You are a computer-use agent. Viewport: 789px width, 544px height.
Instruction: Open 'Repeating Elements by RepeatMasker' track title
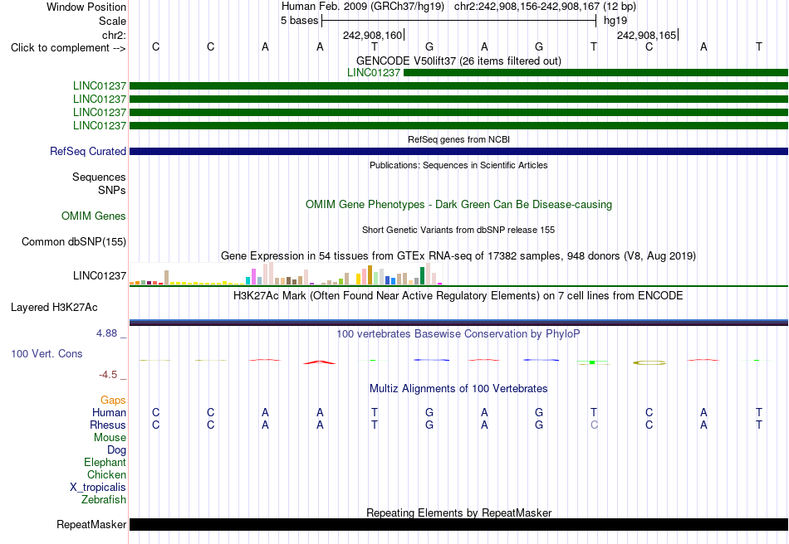tap(458, 512)
